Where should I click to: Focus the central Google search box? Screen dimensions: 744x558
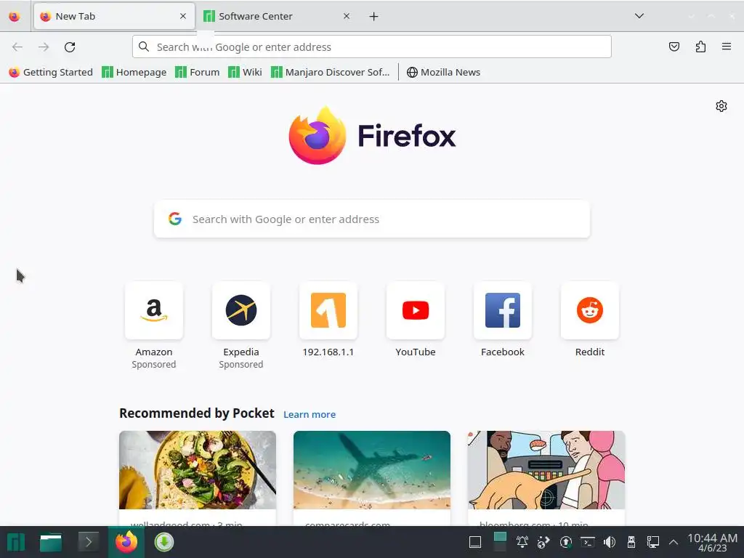point(371,219)
